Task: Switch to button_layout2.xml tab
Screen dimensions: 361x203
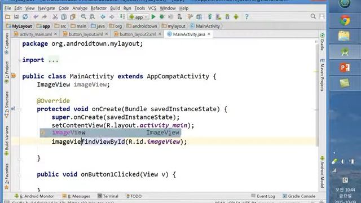Action: pos(138,34)
